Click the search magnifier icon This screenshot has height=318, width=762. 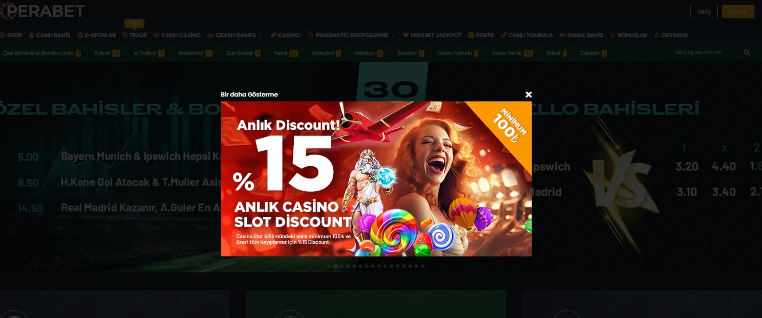pos(747,53)
